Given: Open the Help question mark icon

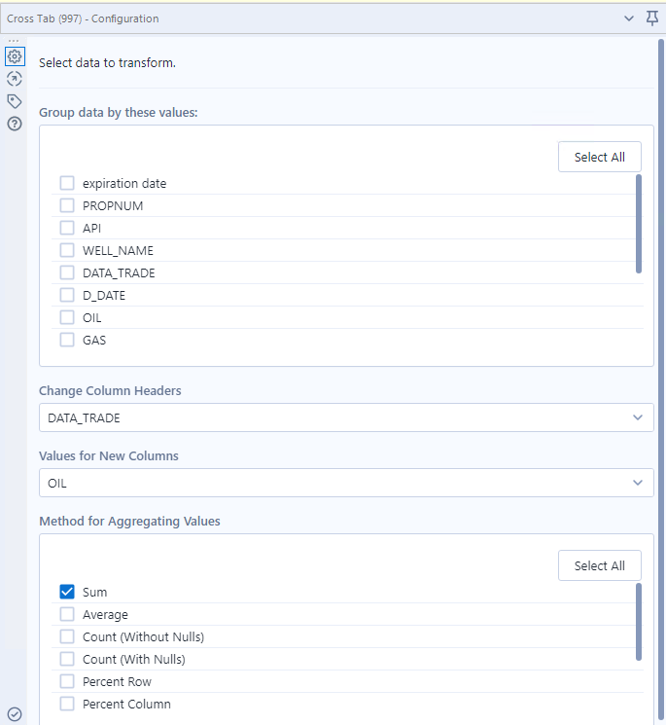Looking at the screenshot, I should click(x=15, y=124).
